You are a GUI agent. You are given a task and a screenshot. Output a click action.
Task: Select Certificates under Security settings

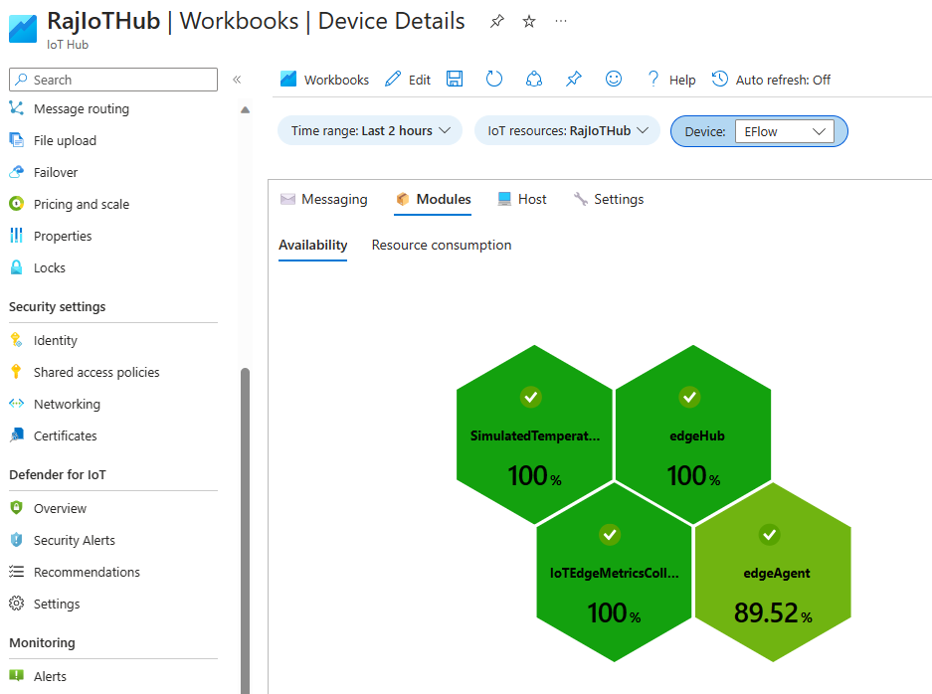pos(65,435)
